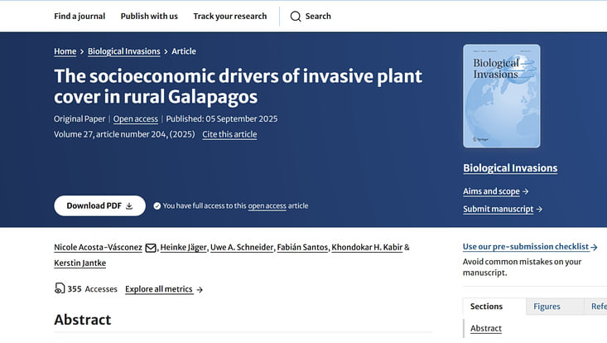Click the Accesses metrics icon
This screenshot has height=343, width=607.
tap(60, 289)
